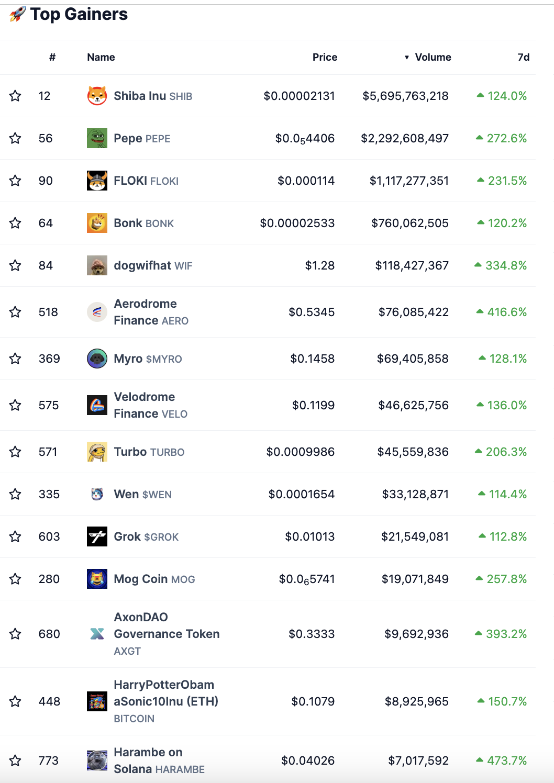This screenshot has height=783, width=554.
Task: Sort by the # rank header
Action: pos(52,58)
